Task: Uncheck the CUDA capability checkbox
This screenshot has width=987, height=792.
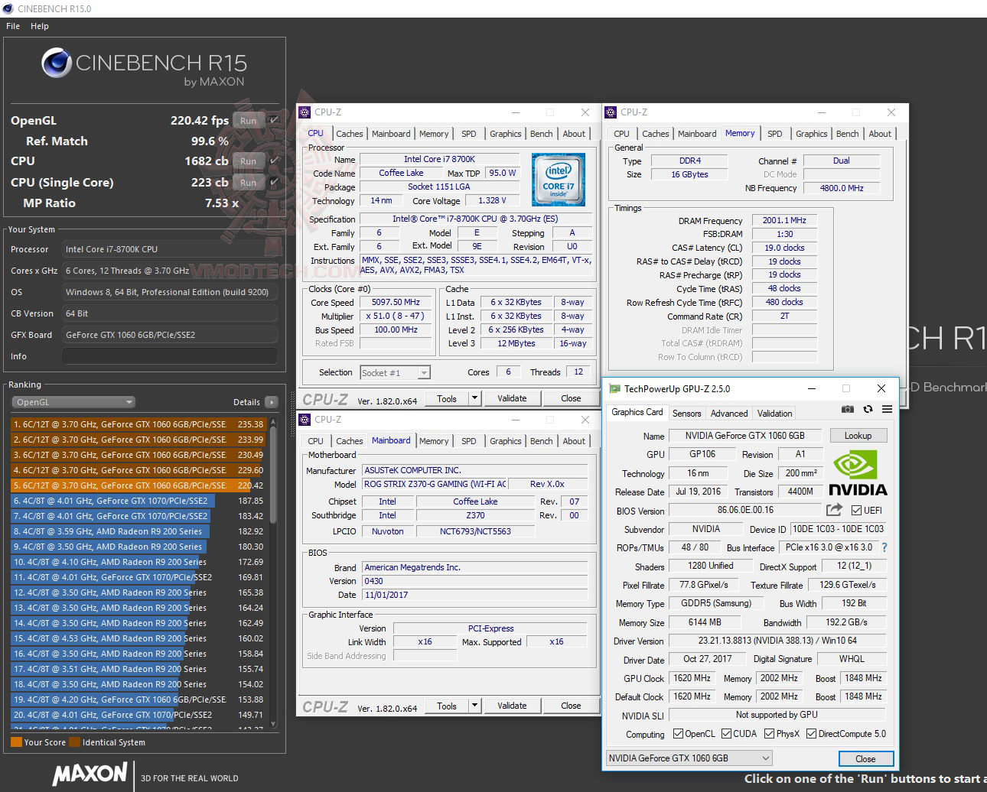Action: [x=726, y=733]
